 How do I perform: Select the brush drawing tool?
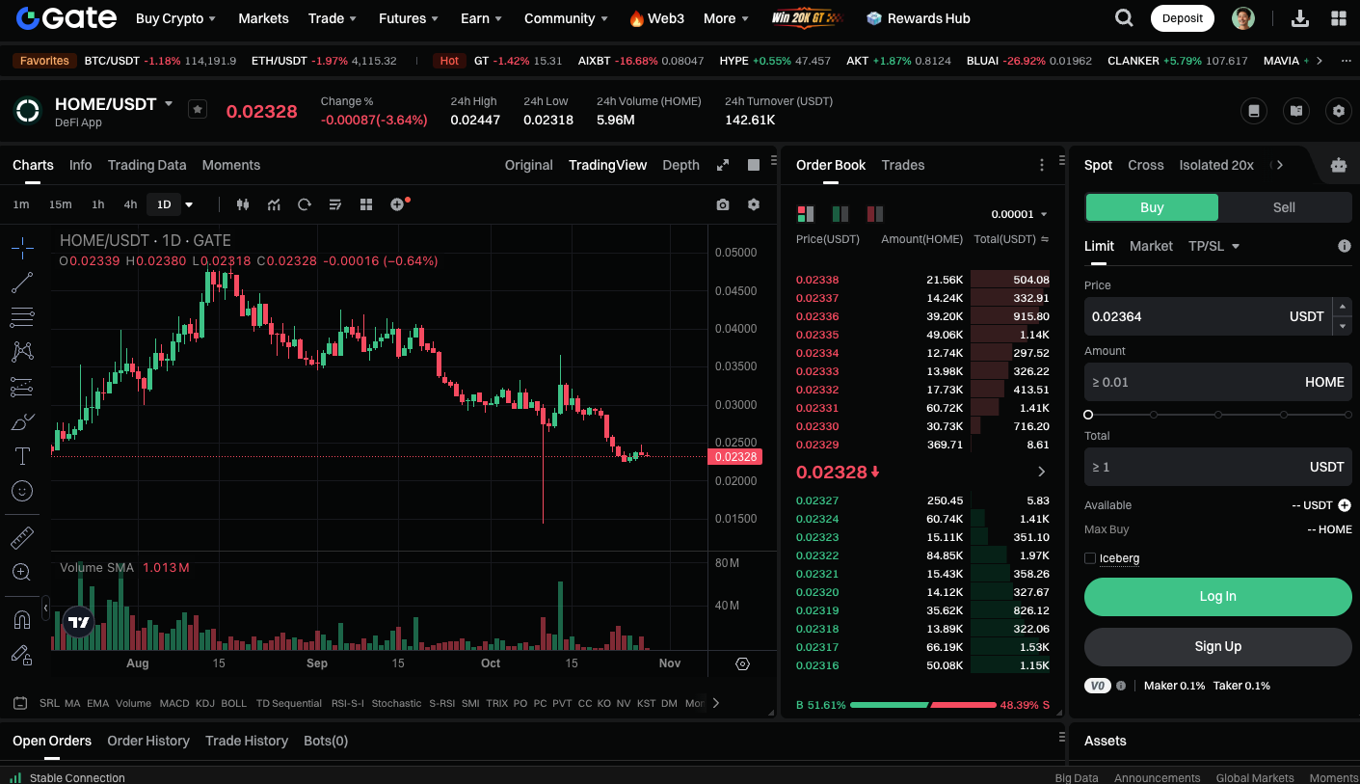(22, 421)
